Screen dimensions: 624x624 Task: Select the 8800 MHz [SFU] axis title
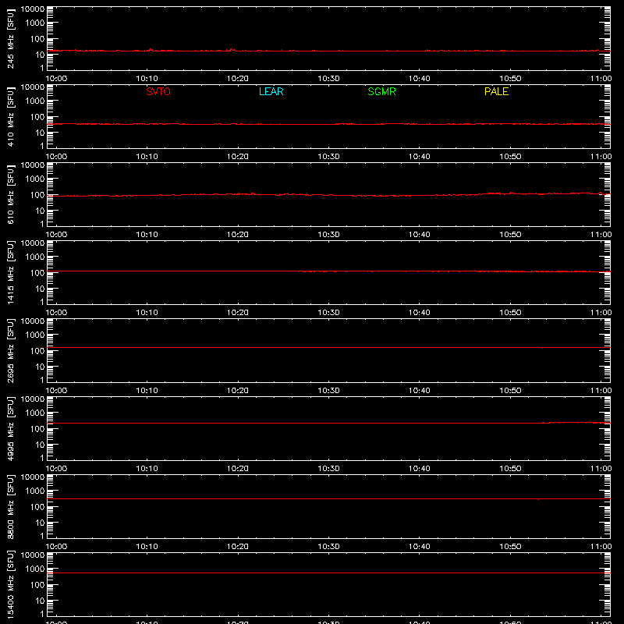pyautogui.click(x=10, y=506)
